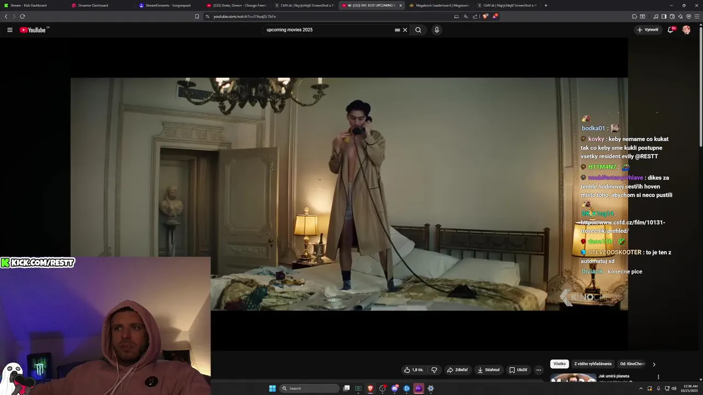
Task: Go to YouTube home via logo
Action: (x=33, y=30)
